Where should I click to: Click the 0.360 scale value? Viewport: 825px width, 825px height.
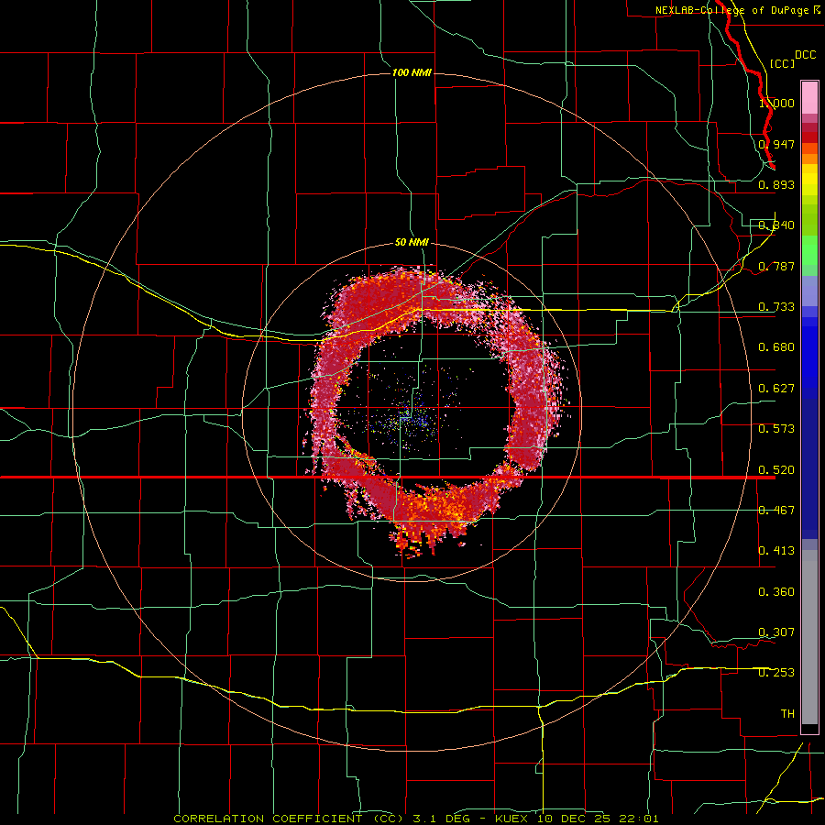pyautogui.click(x=776, y=592)
